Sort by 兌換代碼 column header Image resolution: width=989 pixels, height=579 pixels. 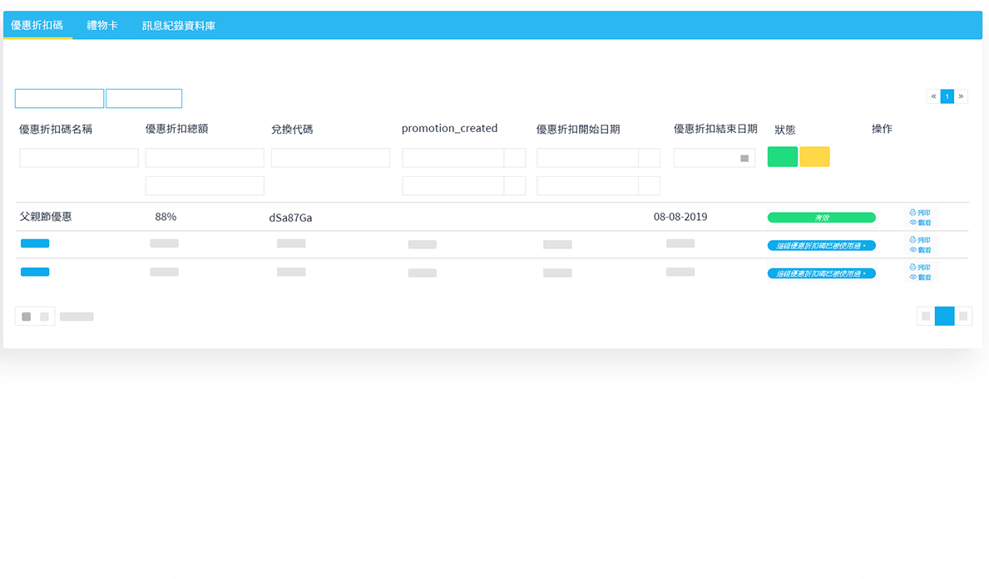tap(292, 129)
